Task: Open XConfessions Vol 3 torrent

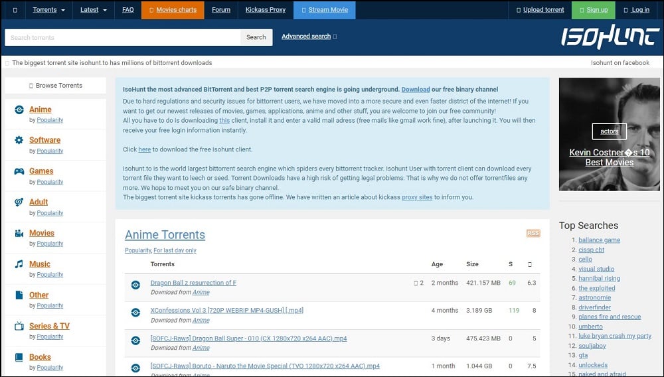Action: tap(227, 311)
